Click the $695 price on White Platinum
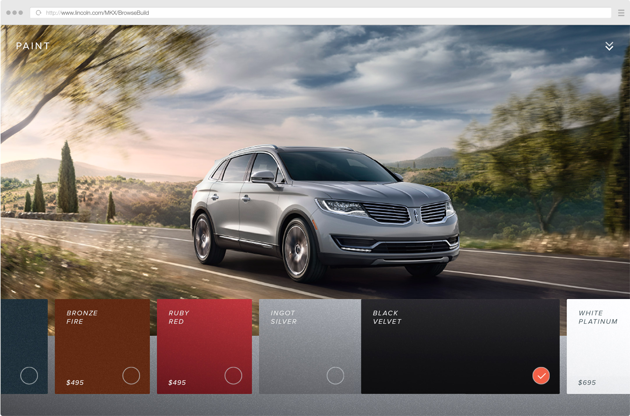 (x=587, y=383)
